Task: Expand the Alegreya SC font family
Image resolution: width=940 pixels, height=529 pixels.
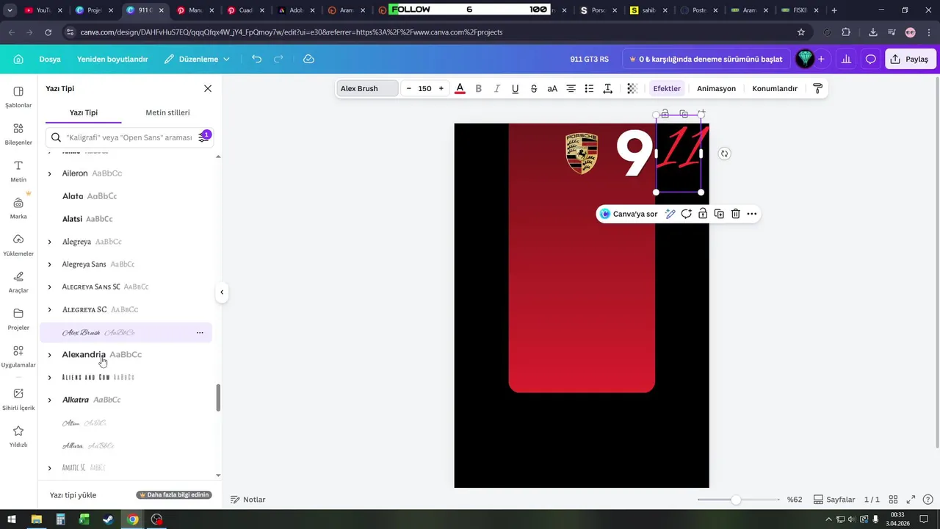Action: [x=49, y=310]
